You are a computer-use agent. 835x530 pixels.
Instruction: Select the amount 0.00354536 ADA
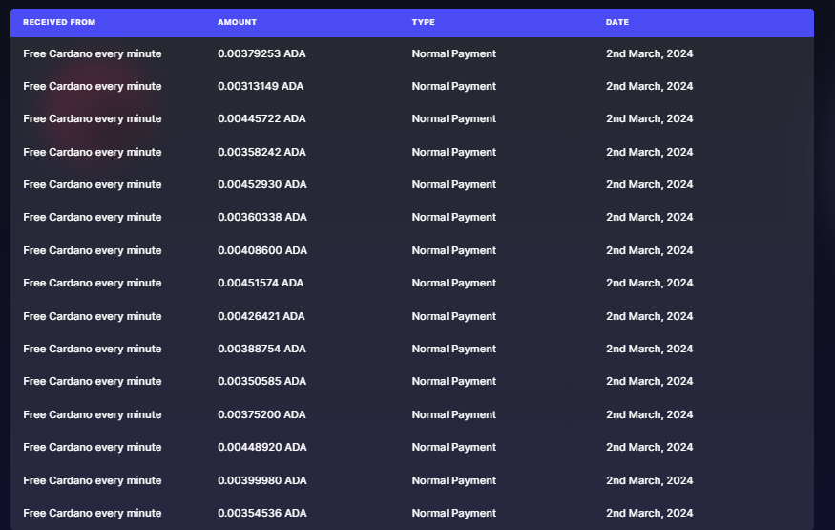[x=262, y=514]
